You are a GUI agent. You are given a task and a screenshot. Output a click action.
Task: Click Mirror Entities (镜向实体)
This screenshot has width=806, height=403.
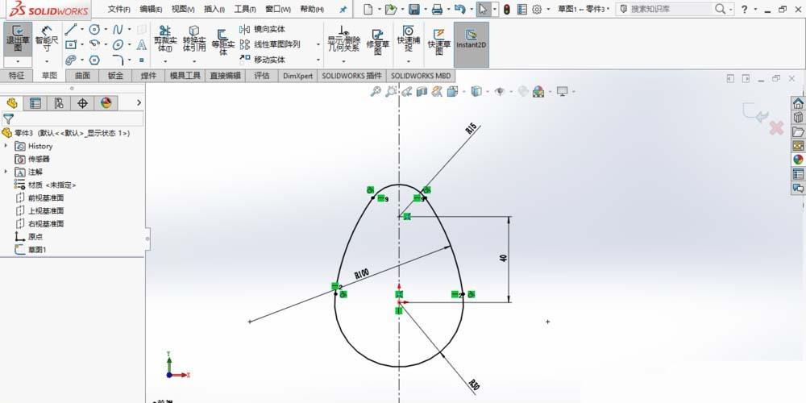263,29
